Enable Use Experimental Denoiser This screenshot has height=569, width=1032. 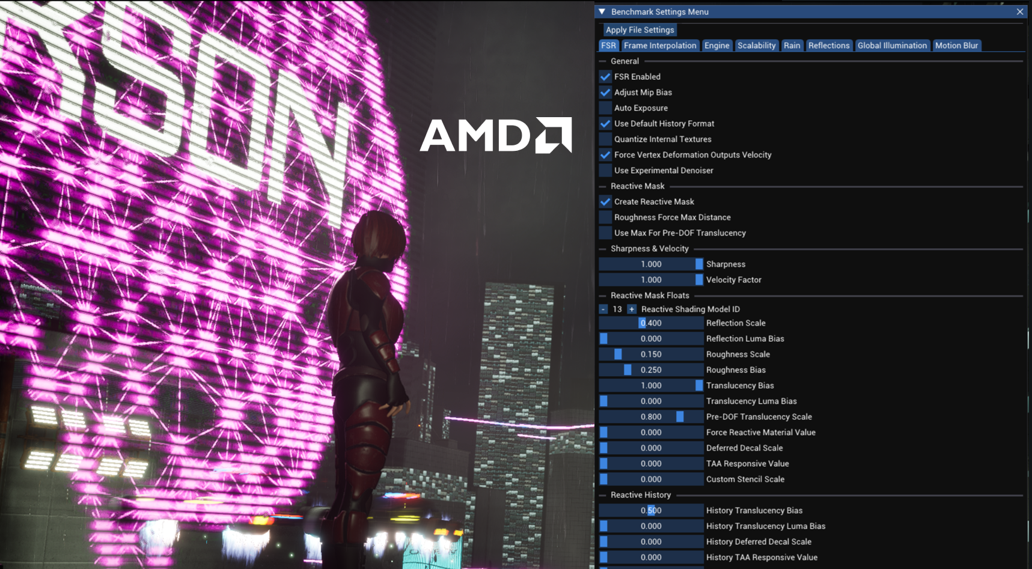coord(605,170)
